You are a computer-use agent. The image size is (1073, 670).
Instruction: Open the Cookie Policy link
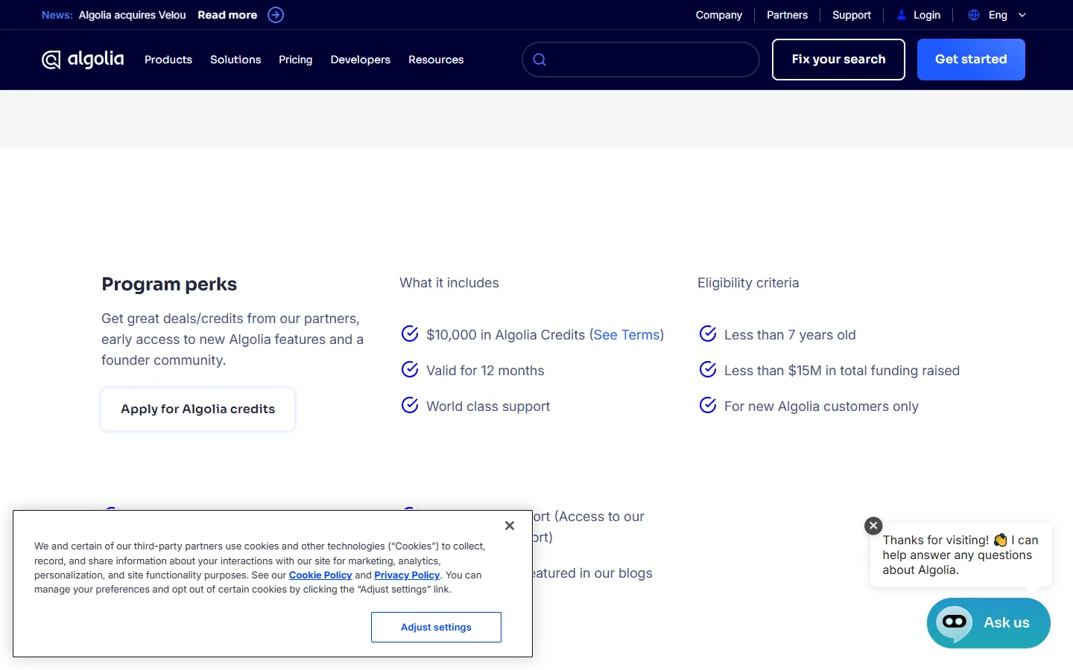point(320,575)
